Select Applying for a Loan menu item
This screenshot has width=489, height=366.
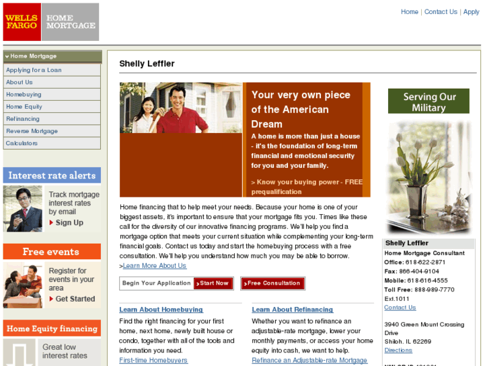point(52,70)
